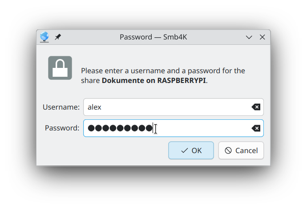Image resolution: width=307 pixels, height=209 pixels.
Task: Click the bold "Dokumente on RASPBERRYPI" share name
Action: [x=154, y=81]
